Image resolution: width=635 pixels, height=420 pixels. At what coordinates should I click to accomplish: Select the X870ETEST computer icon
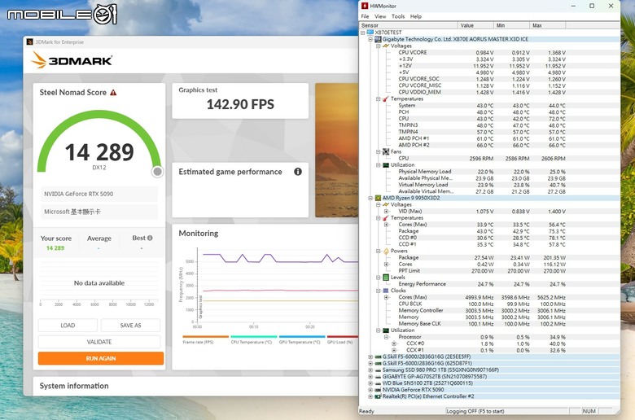pyautogui.click(x=370, y=33)
